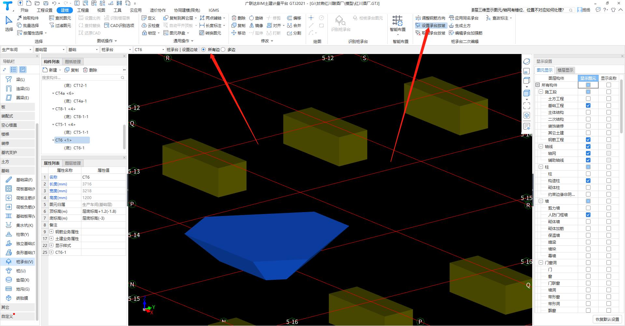Open the 生产车间 dropdown
Screen dimensions: 625x326
click(x=17, y=49)
